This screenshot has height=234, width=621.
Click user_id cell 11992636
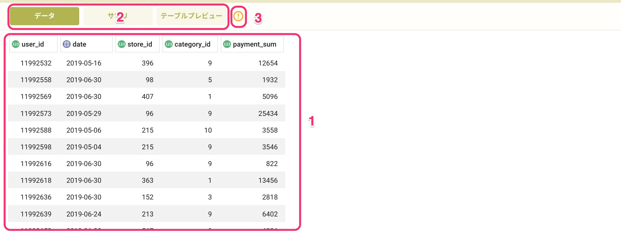pyautogui.click(x=36, y=197)
